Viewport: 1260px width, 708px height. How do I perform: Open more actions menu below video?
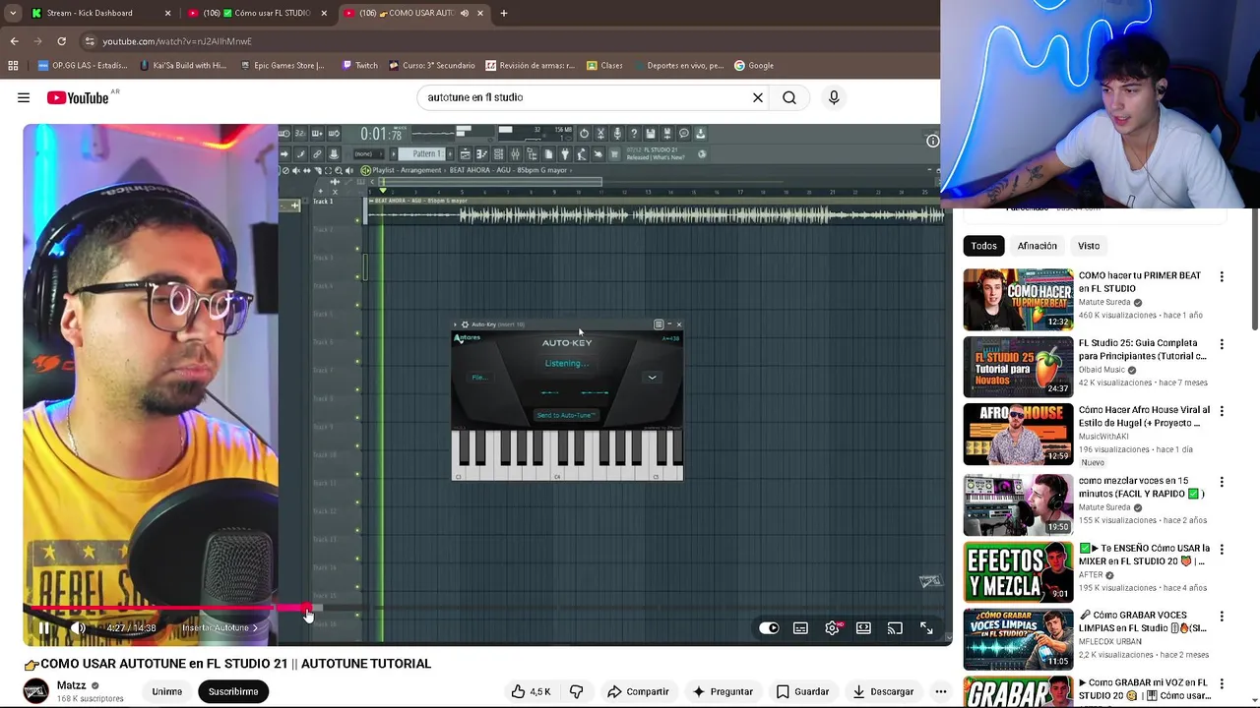coord(941,691)
